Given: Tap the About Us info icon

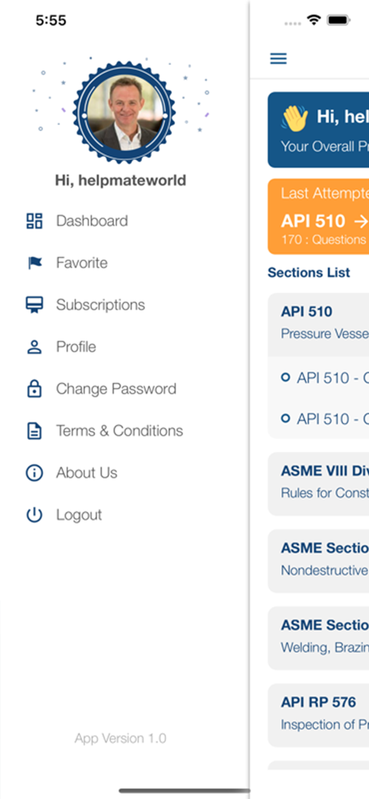Looking at the screenshot, I should [34, 472].
